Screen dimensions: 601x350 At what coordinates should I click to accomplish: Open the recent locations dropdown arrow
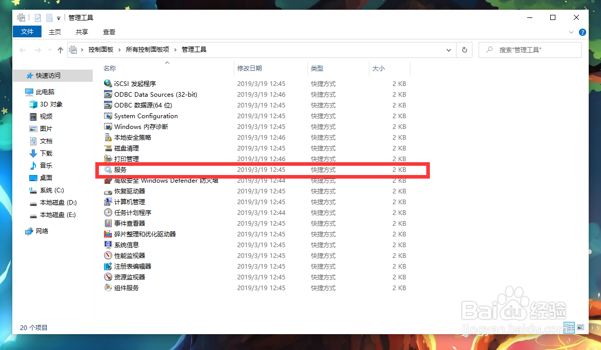tap(50, 50)
